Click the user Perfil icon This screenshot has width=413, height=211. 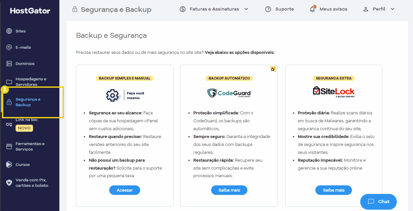click(365, 9)
